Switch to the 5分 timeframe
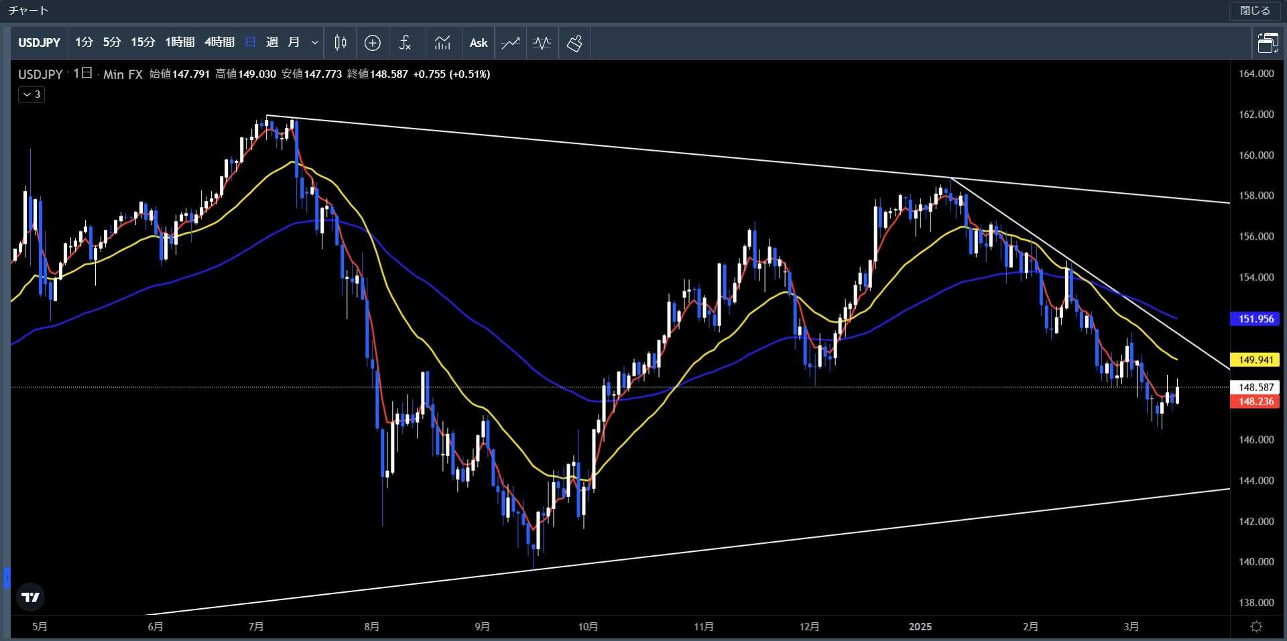The height and width of the screenshot is (641, 1287). click(x=112, y=42)
